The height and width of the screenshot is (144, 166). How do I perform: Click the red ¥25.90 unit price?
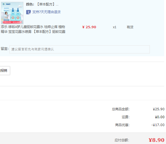[89, 27]
